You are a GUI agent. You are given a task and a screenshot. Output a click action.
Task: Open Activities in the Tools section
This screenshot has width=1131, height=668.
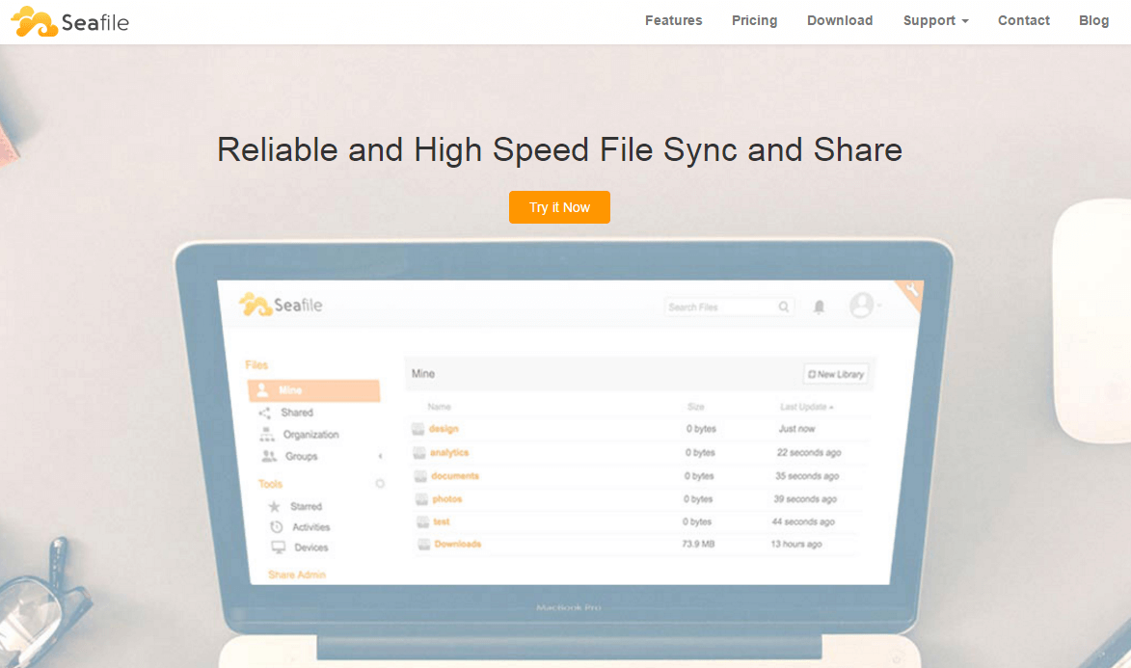(310, 527)
